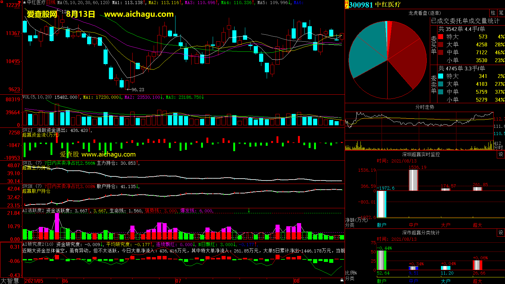Open 设 settings for 深圳超赢实时监控 panel
Image resolution: width=505 pixels, height=284 pixels.
click(x=501, y=154)
